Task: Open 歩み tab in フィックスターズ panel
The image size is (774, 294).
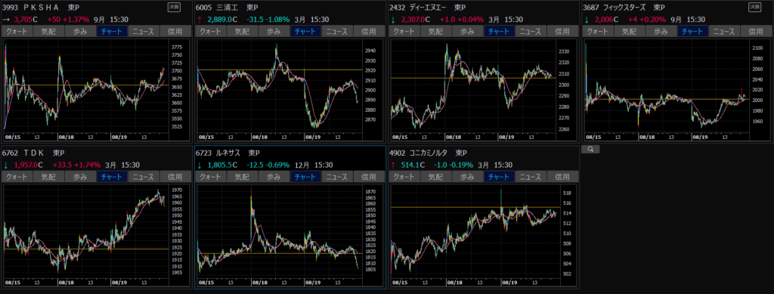Action: (x=661, y=32)
